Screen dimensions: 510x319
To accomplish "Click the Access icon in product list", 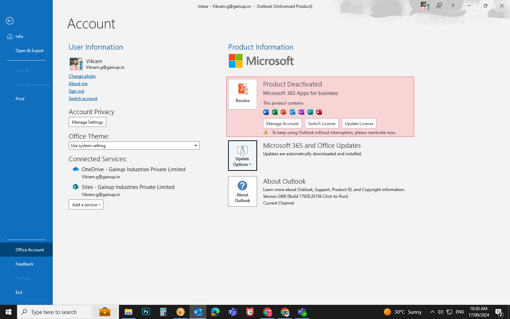I will (319, 112).
